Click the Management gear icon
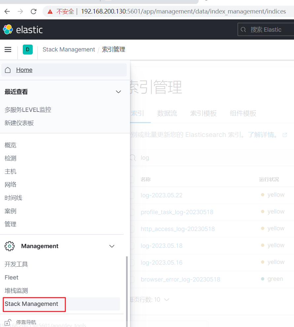Screen dimensions: 294x327 tap(10, 246)
